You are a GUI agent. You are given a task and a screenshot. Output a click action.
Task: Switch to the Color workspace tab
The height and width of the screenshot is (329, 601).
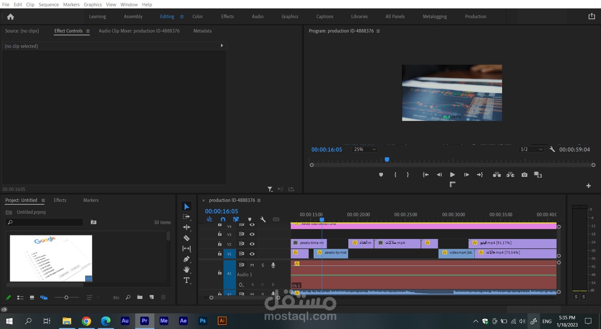pyautogui.click(x=198, y=17)
